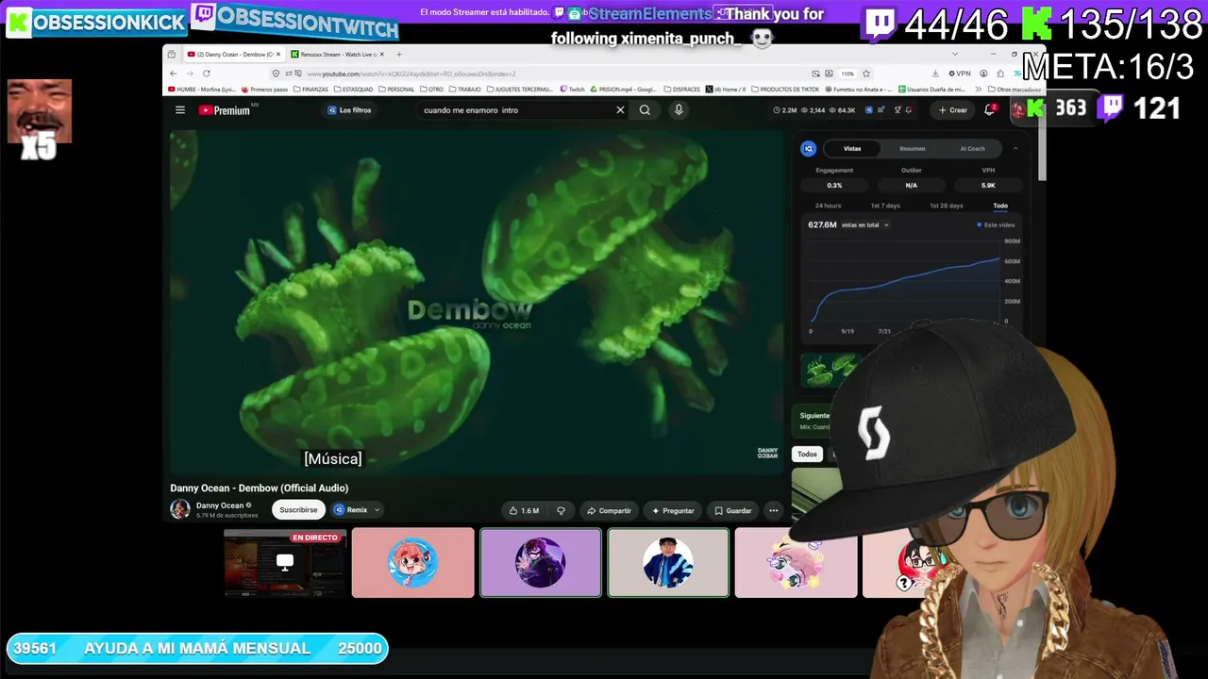
Task: Click the jellyfish thumbnail in vidIQ panel
Action: 830,370
